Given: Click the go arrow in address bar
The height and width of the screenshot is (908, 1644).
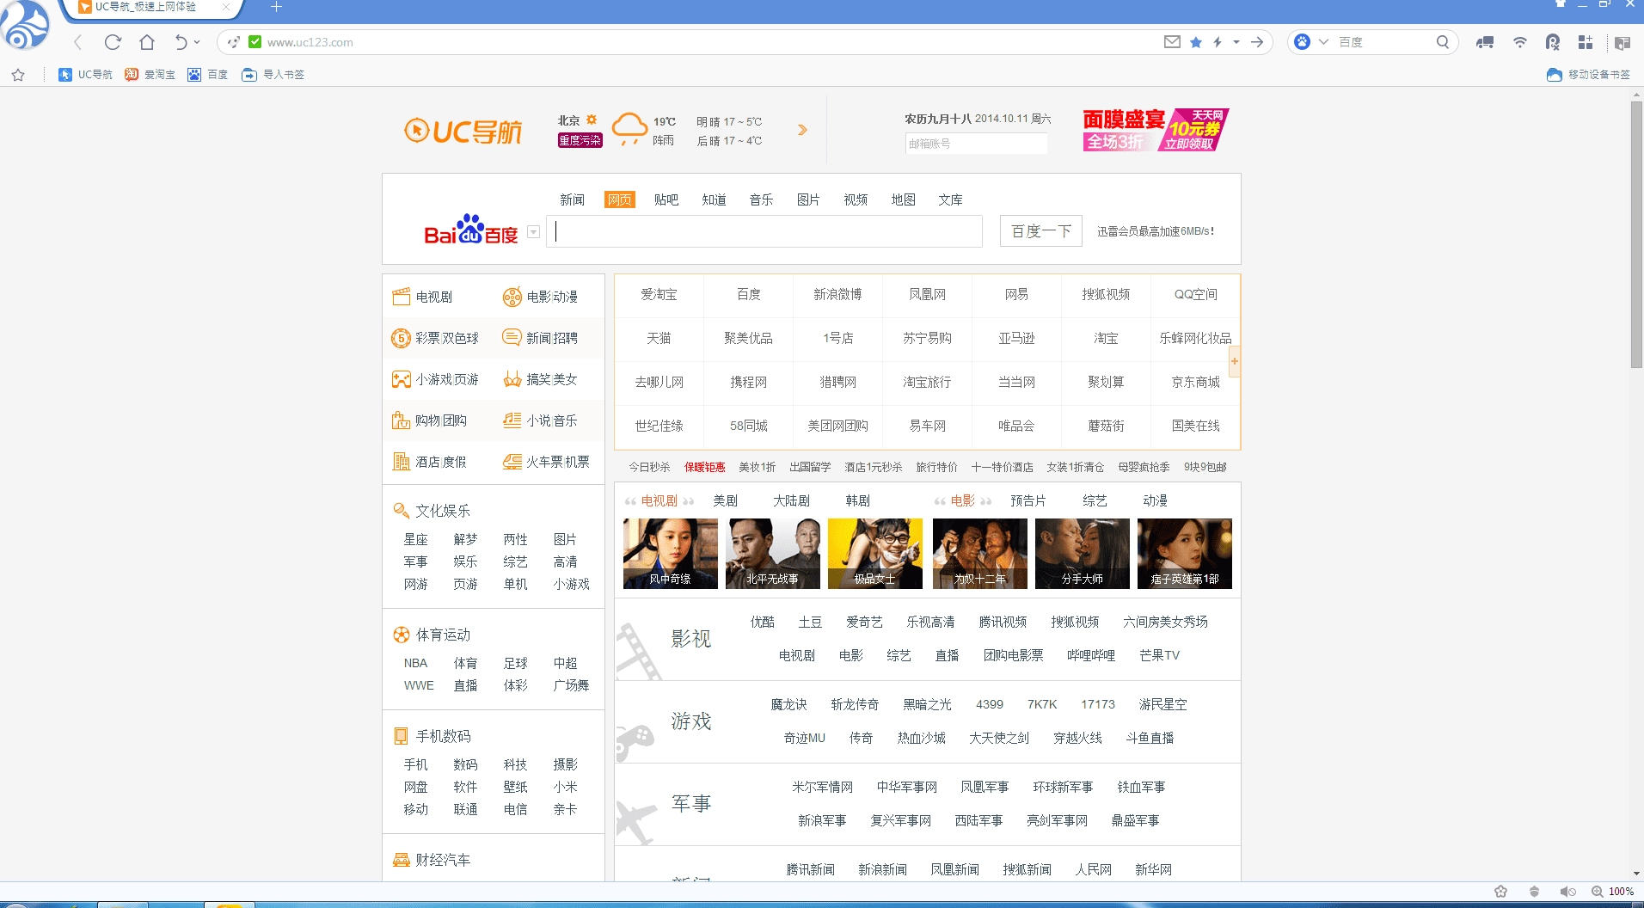Looking at the screenshot, I should [x=1257, y=42].
